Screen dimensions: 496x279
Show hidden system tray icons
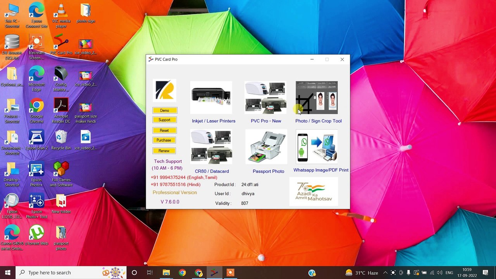[385, 273]
